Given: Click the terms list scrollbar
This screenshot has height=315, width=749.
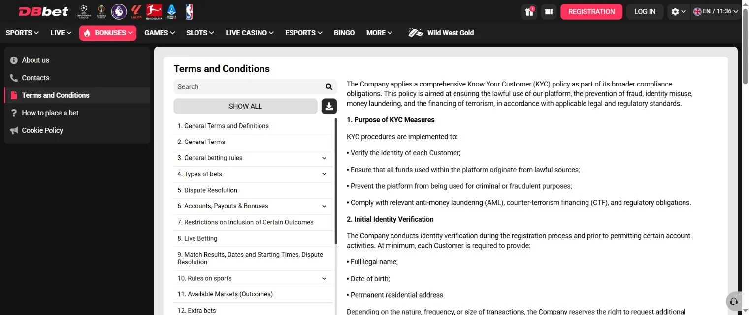Looking at the screenshot, I should (336, 181).
